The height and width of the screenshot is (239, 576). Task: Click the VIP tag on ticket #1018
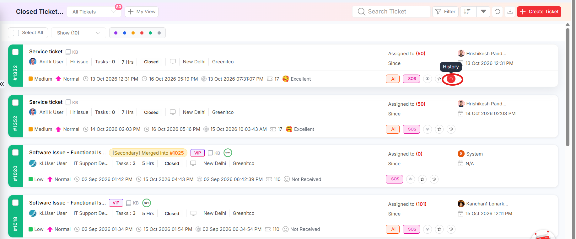coord(116,203)
